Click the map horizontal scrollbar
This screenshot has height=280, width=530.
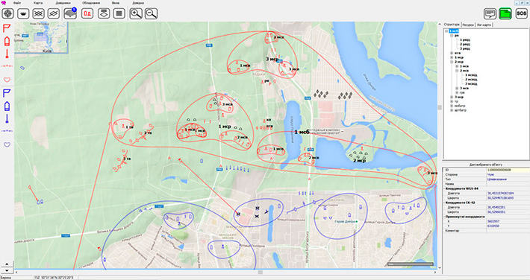pos(225,272)
